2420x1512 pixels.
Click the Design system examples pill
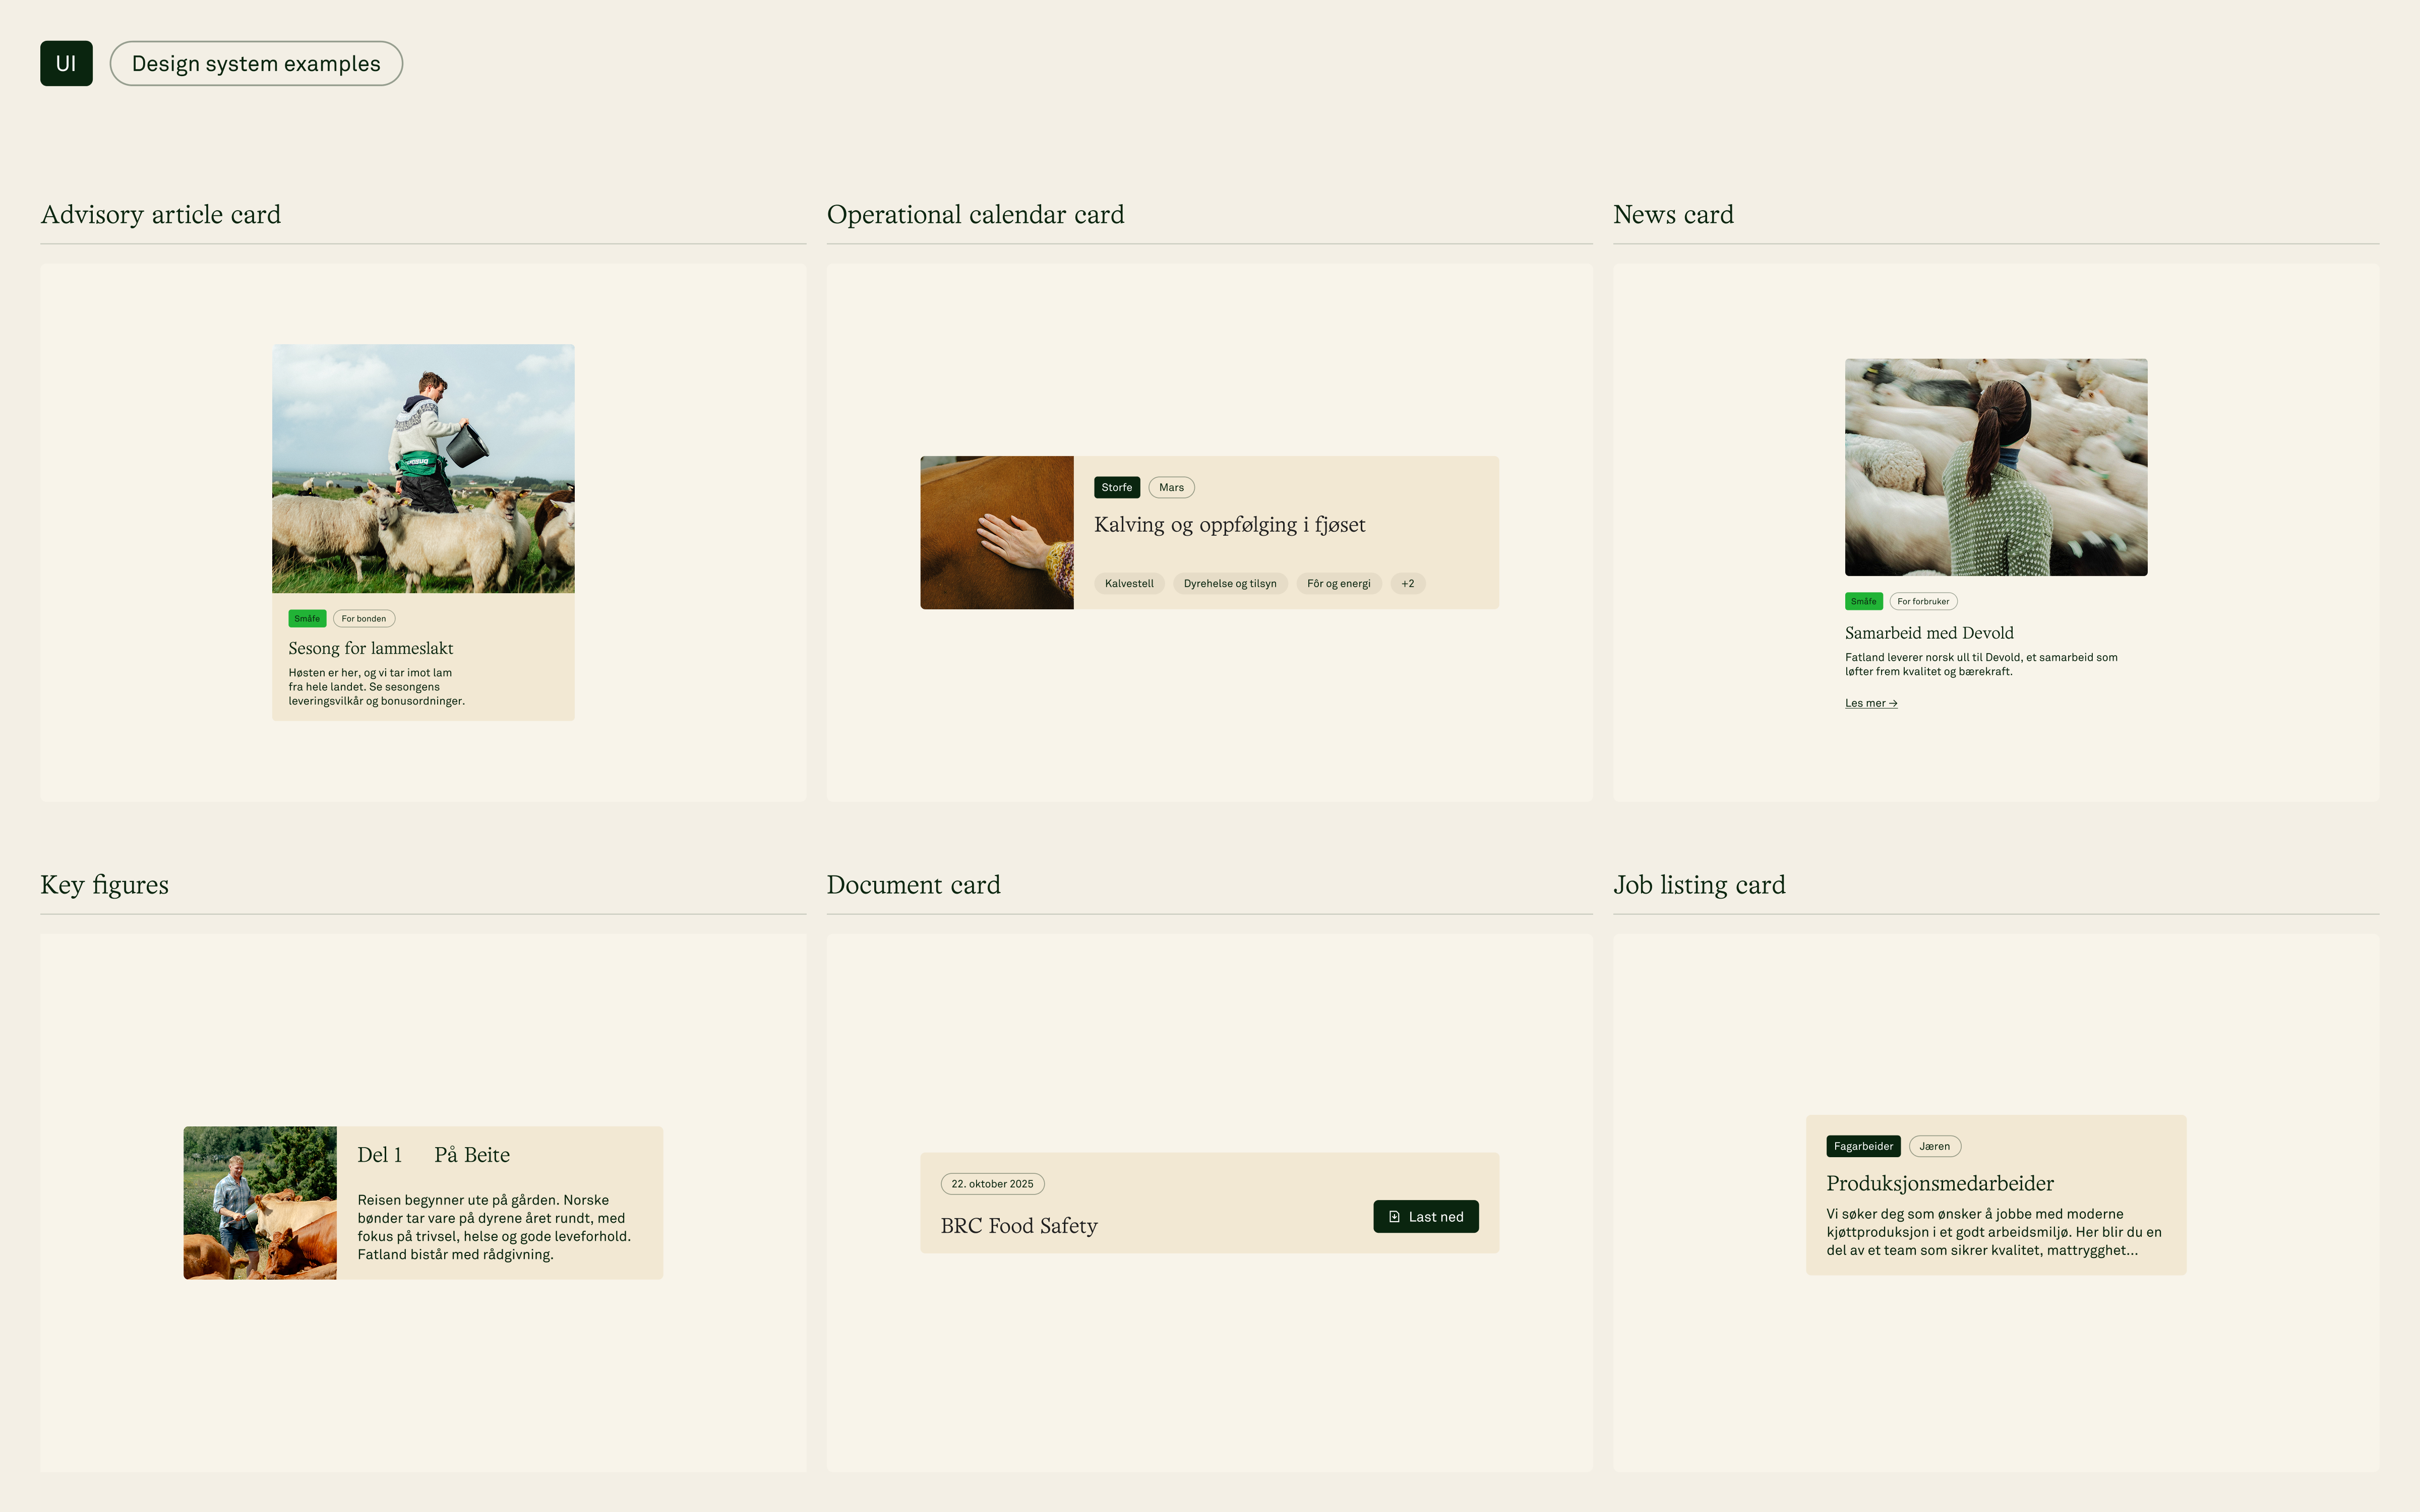256,63
